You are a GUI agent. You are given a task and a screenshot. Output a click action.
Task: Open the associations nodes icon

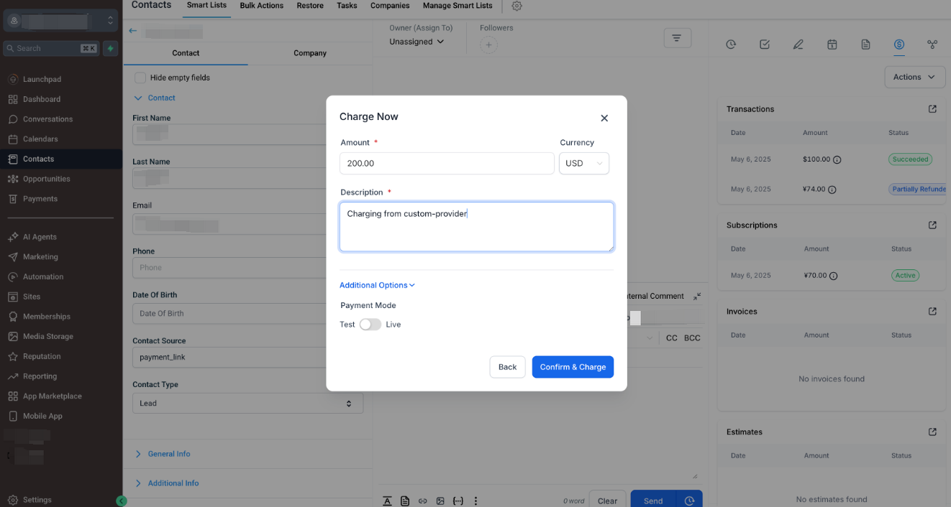[932, 45]
